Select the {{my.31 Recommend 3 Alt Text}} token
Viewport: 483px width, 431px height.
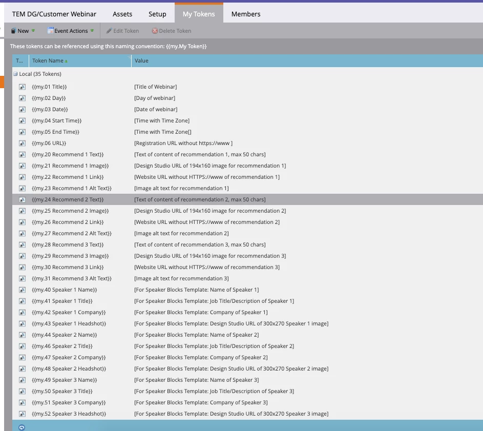click(x=72, y=279)
